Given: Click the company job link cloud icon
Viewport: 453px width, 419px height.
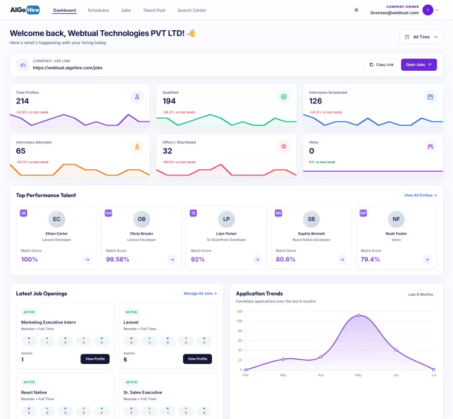Looking at the screenshot, I should tap(23, 65).
